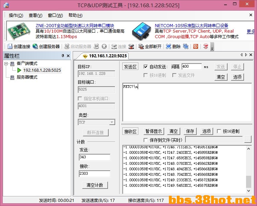257x206 pixels.
Task: Click the computer icon beside 客户端模式
Action: pos(12,64)
